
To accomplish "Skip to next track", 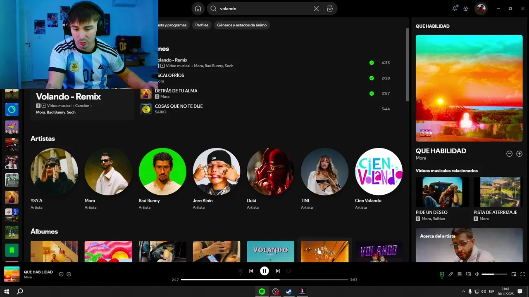I will point(278,271).
